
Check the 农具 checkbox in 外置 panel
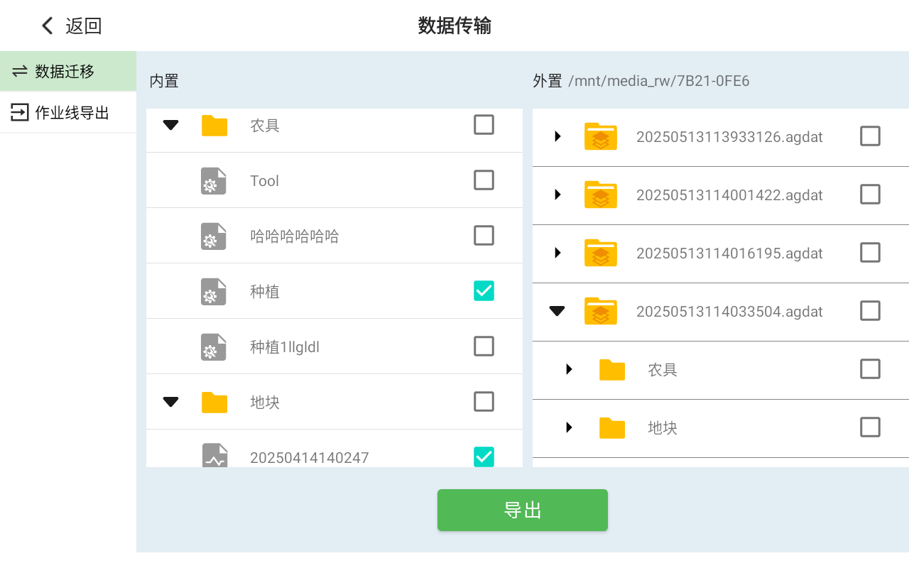point(870,369)
